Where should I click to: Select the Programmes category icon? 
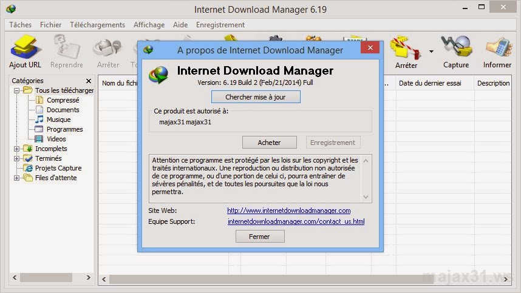39,129
